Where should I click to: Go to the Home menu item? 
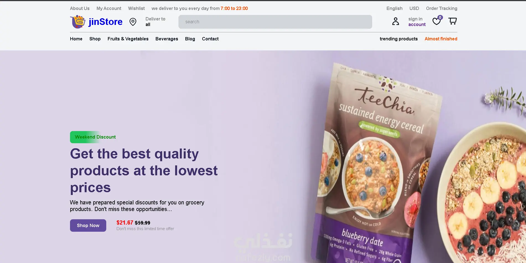(x=76, y=39)
